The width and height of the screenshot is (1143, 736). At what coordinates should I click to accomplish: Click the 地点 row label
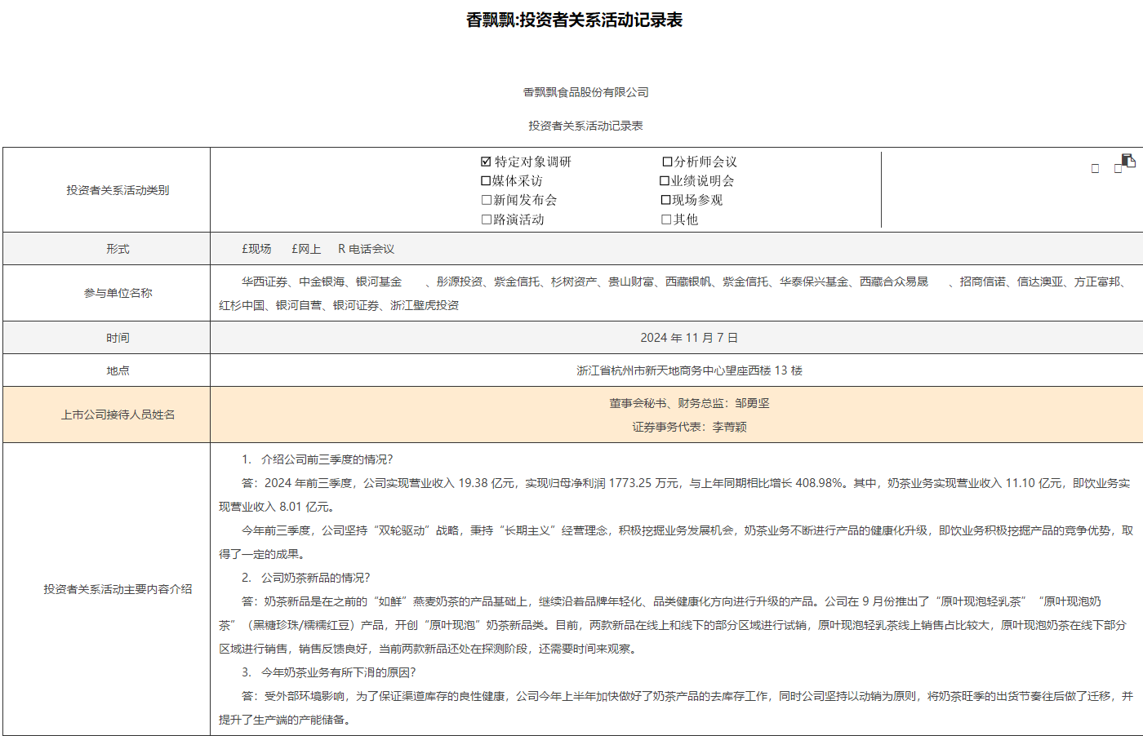tap(118, 370)
